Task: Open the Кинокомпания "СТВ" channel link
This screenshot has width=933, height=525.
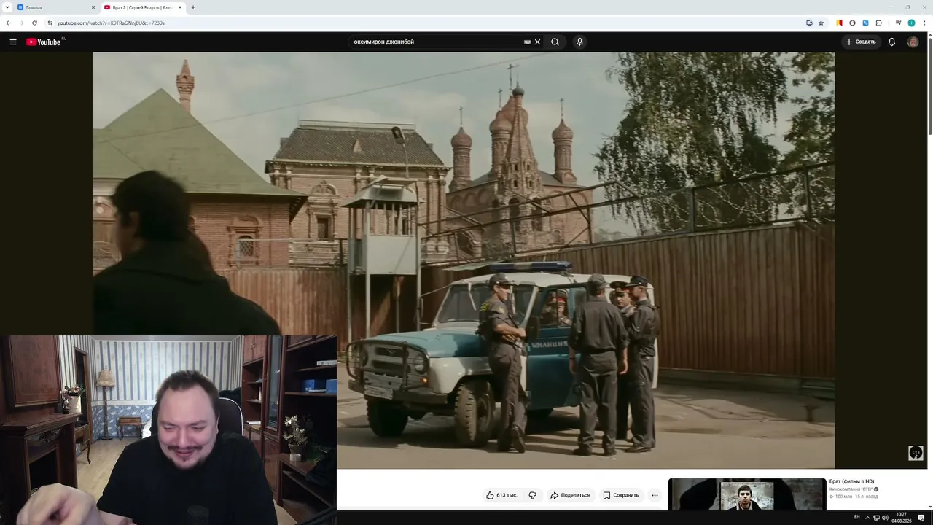Action: pos(851,489)
